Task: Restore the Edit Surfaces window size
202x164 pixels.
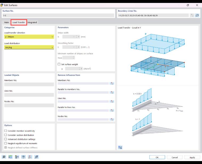Action: pyautogui.click(x=188, y=5)
